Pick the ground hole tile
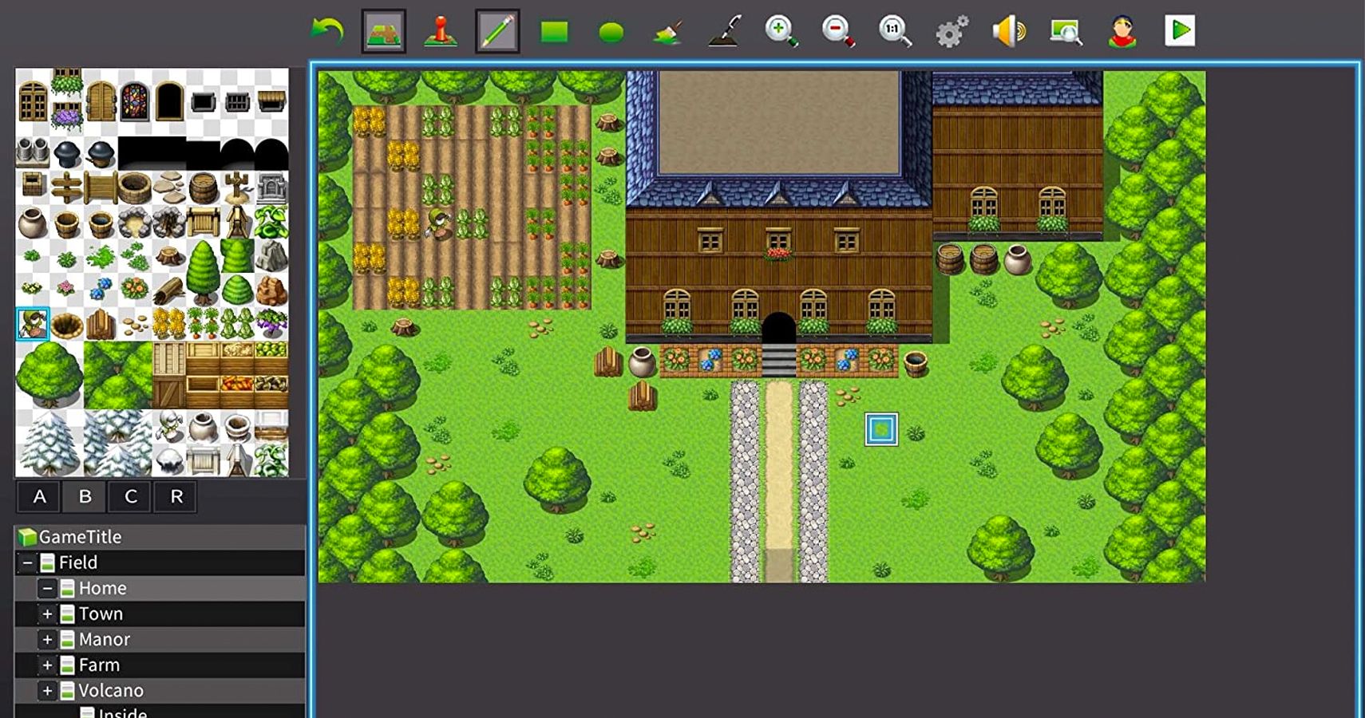The height and width of the screenshot is (718, 1365). coord(67,325)
